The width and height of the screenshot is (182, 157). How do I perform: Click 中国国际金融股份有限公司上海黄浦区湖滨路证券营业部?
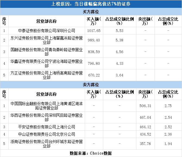tap(47, 106)
